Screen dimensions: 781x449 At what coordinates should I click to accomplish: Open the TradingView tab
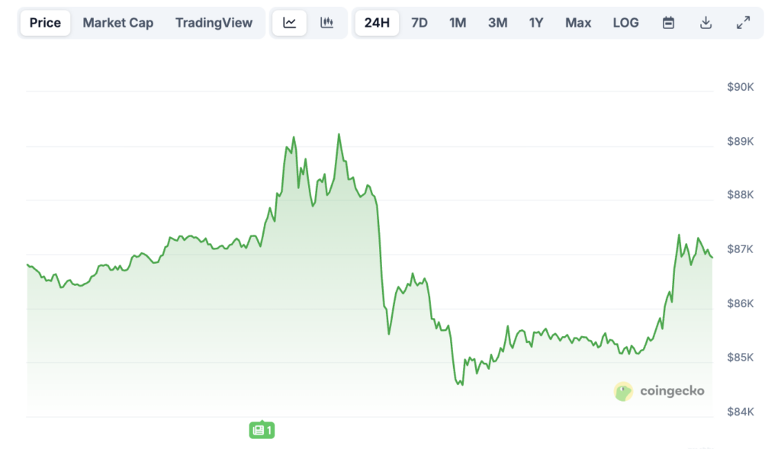click(214, 23)
